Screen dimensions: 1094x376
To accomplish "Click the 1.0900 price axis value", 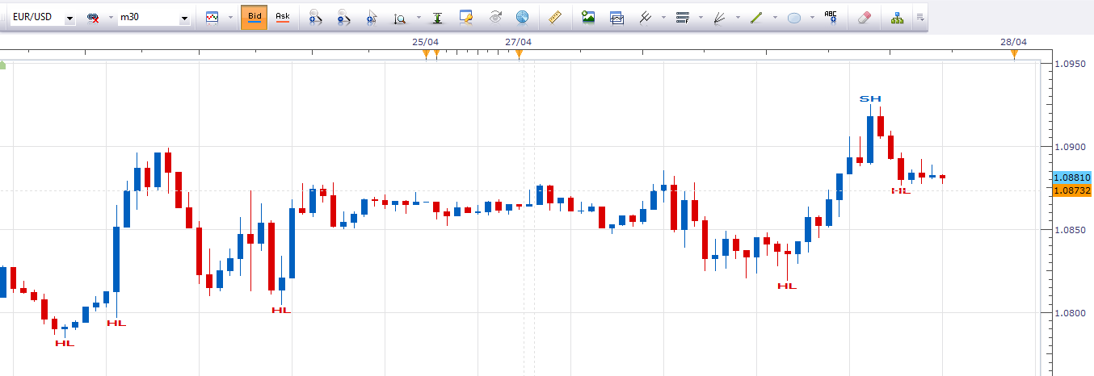I will [x=1072, y=147].
